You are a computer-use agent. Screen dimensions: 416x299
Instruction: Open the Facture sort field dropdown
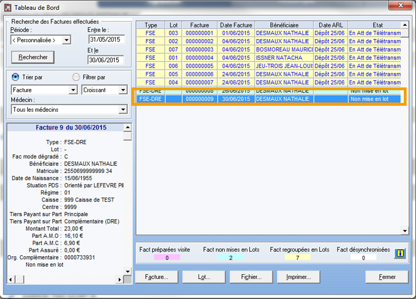pos(73,90)
